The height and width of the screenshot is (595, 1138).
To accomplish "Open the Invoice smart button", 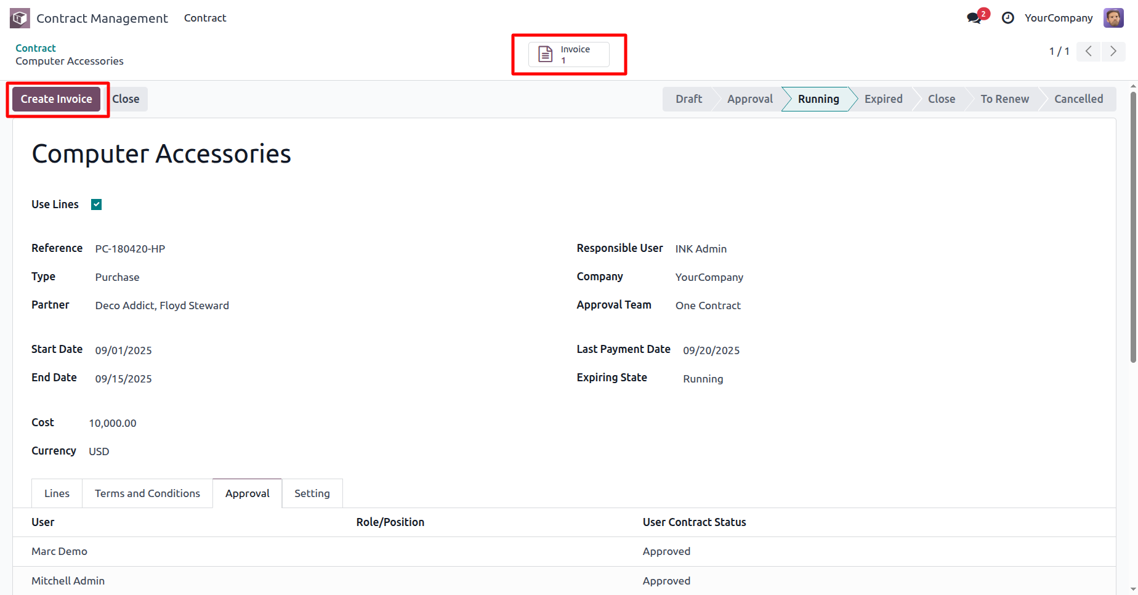I will 569,54.
